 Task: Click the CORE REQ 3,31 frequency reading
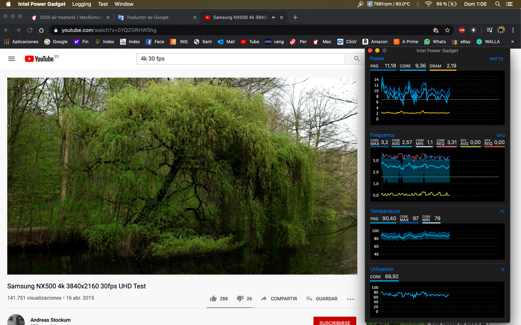click(x=446, y=142)
